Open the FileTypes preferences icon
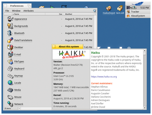This screenshot has height=115, width=152. tap(10, 61)
